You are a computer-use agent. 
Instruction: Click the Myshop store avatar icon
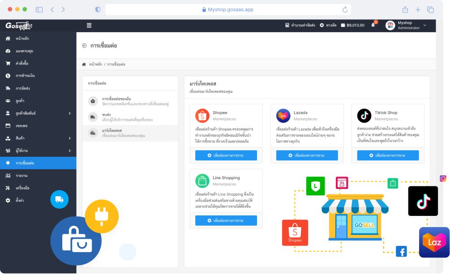(x=390, y=26)
